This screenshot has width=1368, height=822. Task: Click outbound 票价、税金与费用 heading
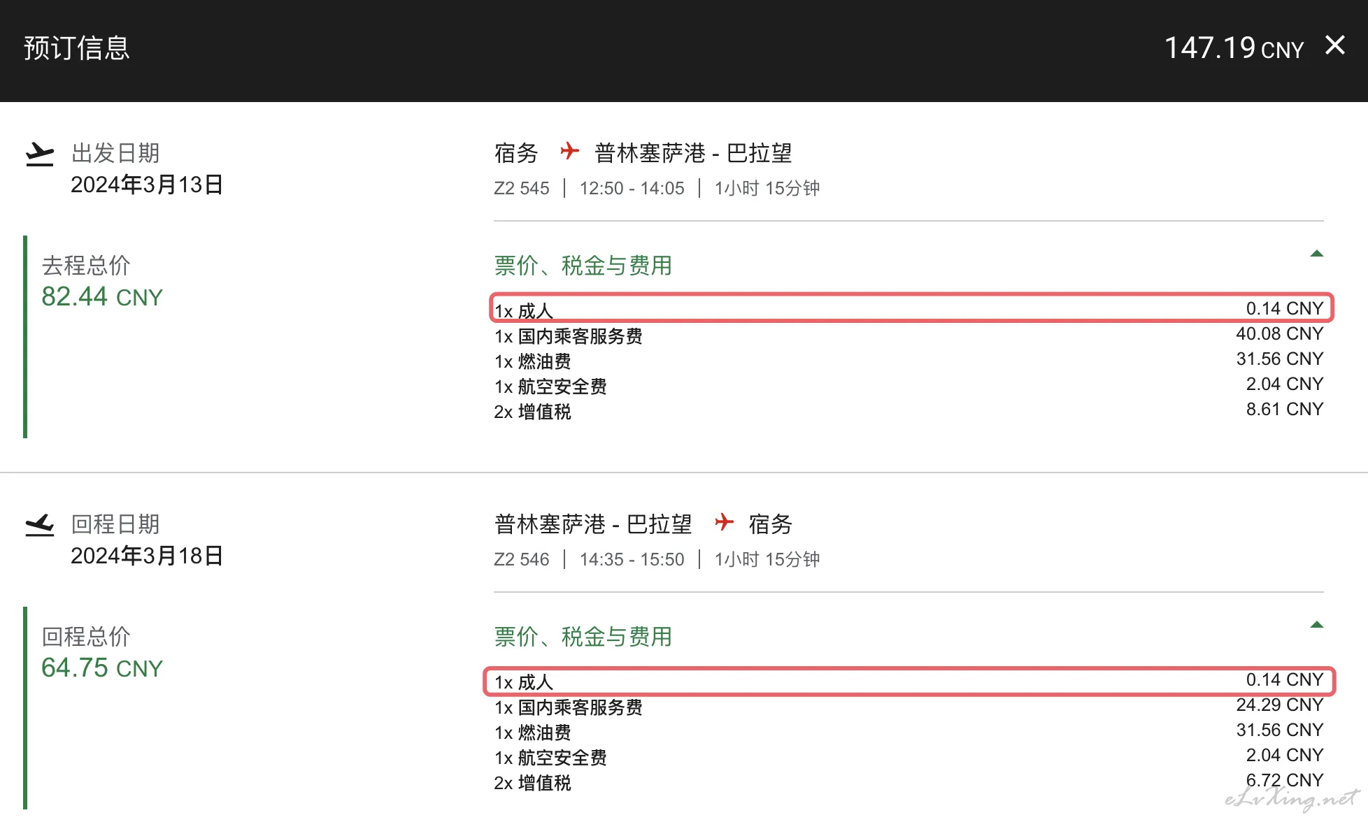click(x=583, y=266)
